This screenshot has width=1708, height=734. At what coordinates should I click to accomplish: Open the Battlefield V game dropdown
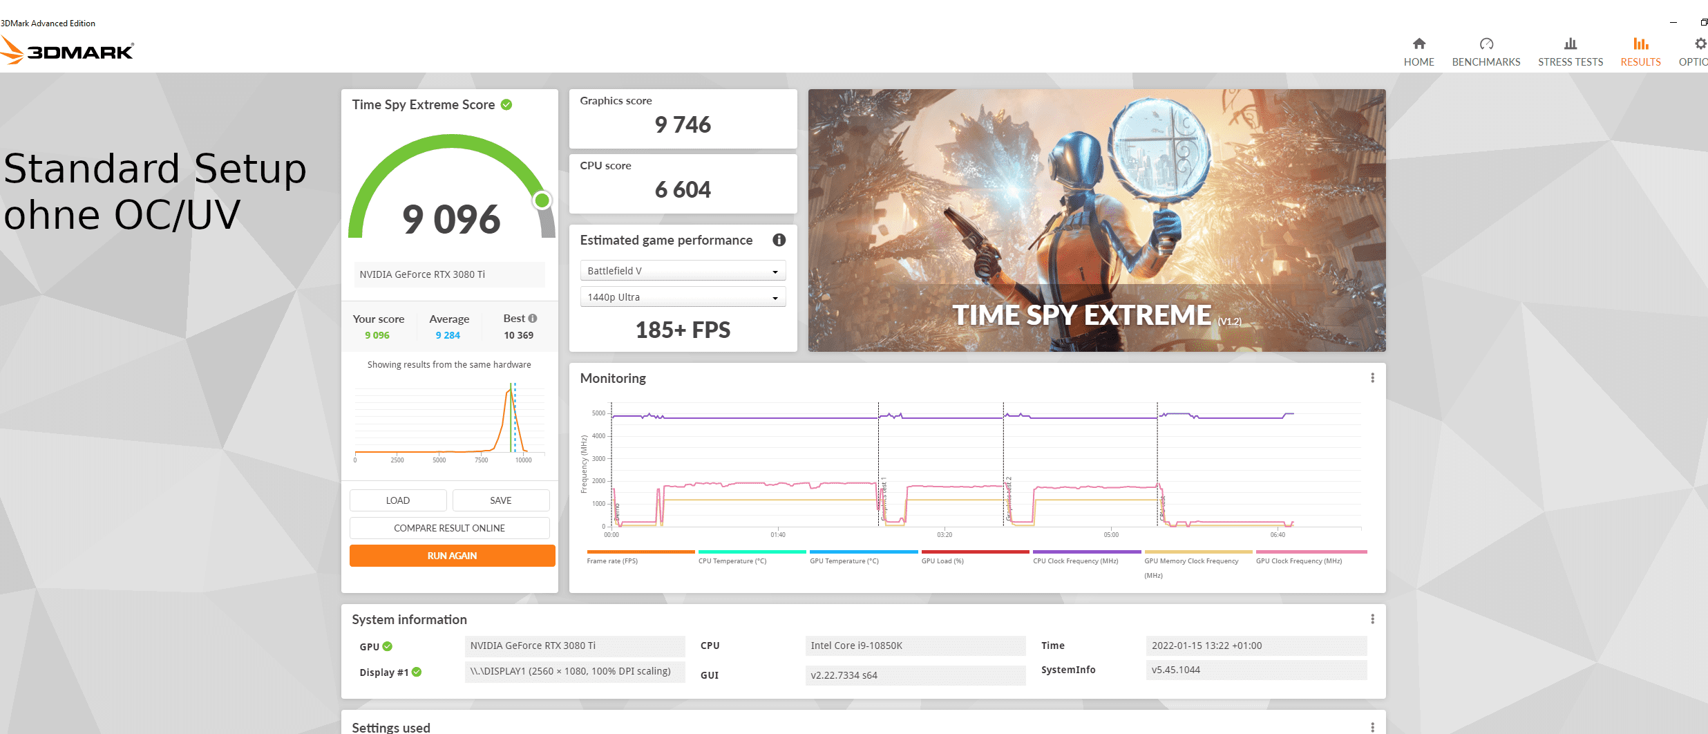(683, 271)
